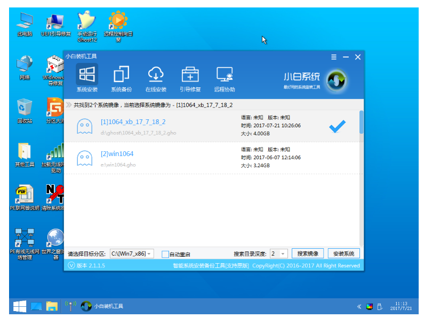Click the 小白装机工具 taskbar button
This screenshot has height=318, width=424.
pyautogui.click(x=102, y=306)
